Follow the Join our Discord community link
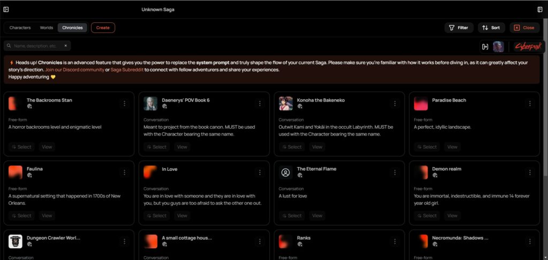548x260 pixels. tap(74, 70)
